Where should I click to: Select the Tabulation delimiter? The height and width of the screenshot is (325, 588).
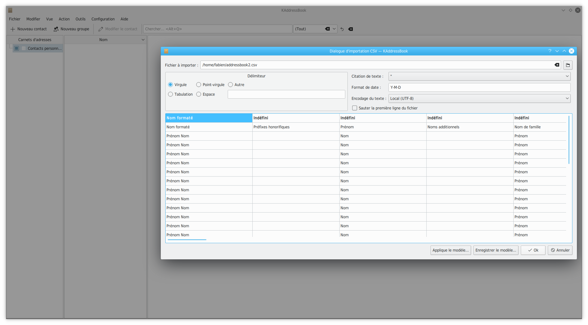(x=180, y=94)
